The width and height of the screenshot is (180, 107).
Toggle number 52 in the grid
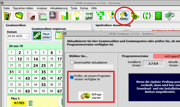pos(20,85)
